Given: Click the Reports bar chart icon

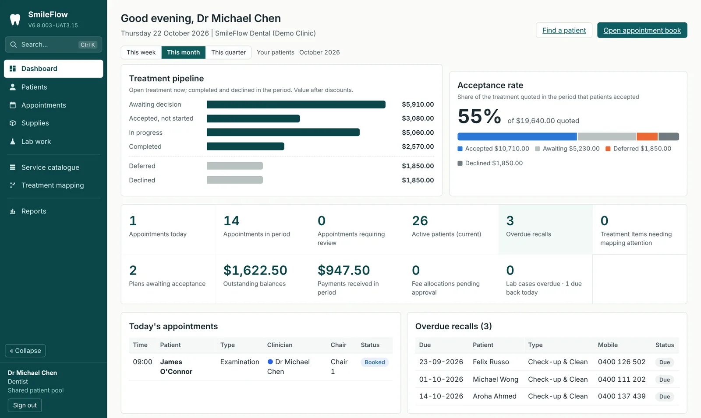Looking at the screenshot, I should click(13, 211).
